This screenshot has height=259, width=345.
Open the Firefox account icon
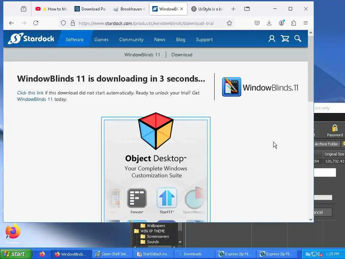[281, 23]
